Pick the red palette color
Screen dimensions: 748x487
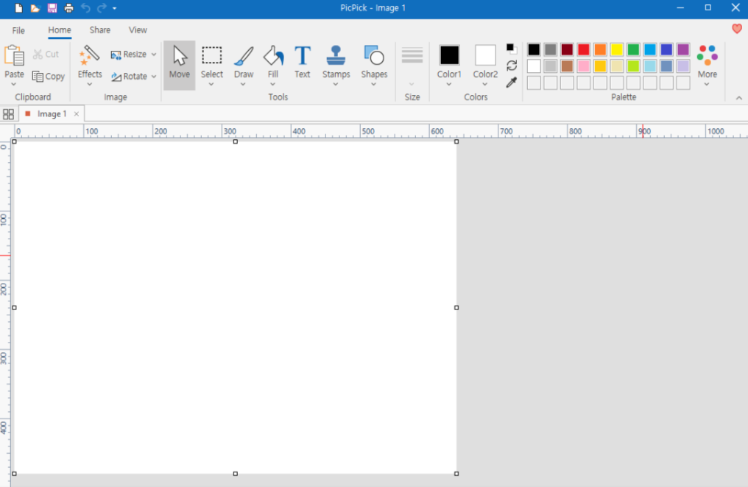click(x=583, y=49)
